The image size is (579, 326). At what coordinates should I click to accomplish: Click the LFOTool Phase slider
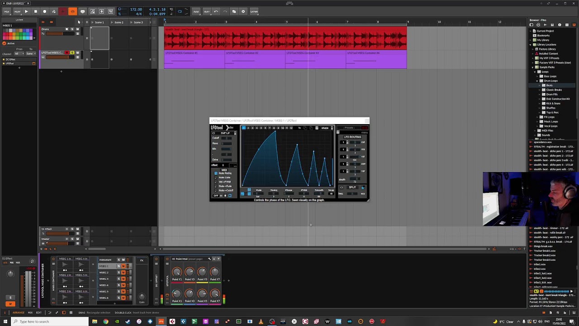click(x=289, y=193)
